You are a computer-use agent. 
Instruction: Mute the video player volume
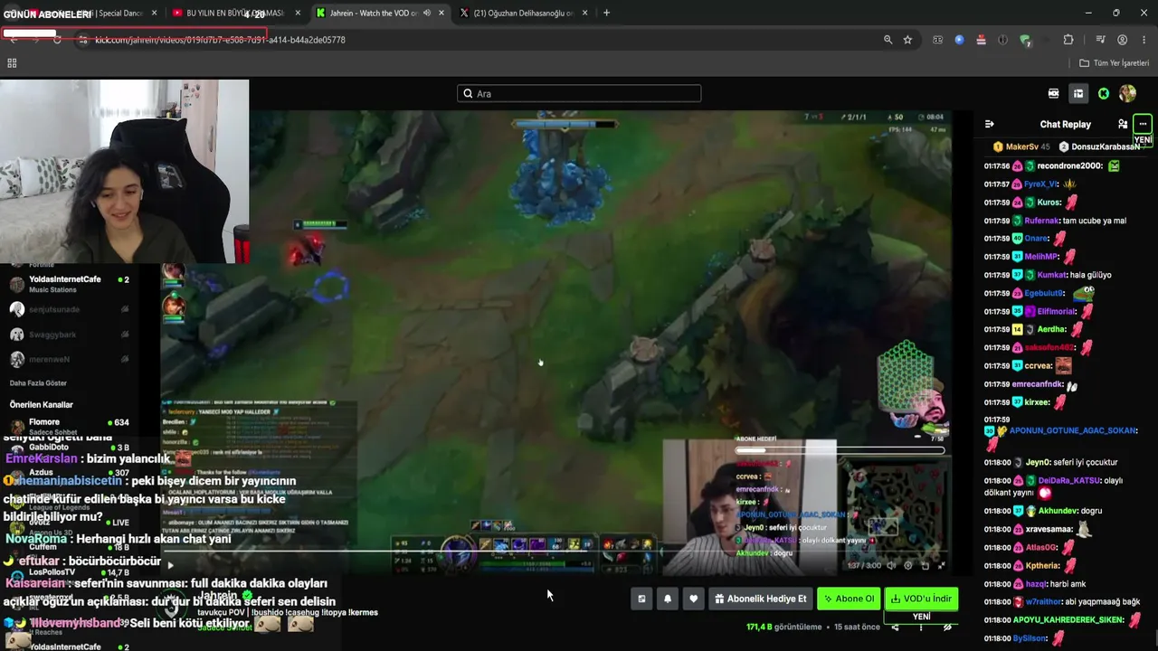point(891,566)
